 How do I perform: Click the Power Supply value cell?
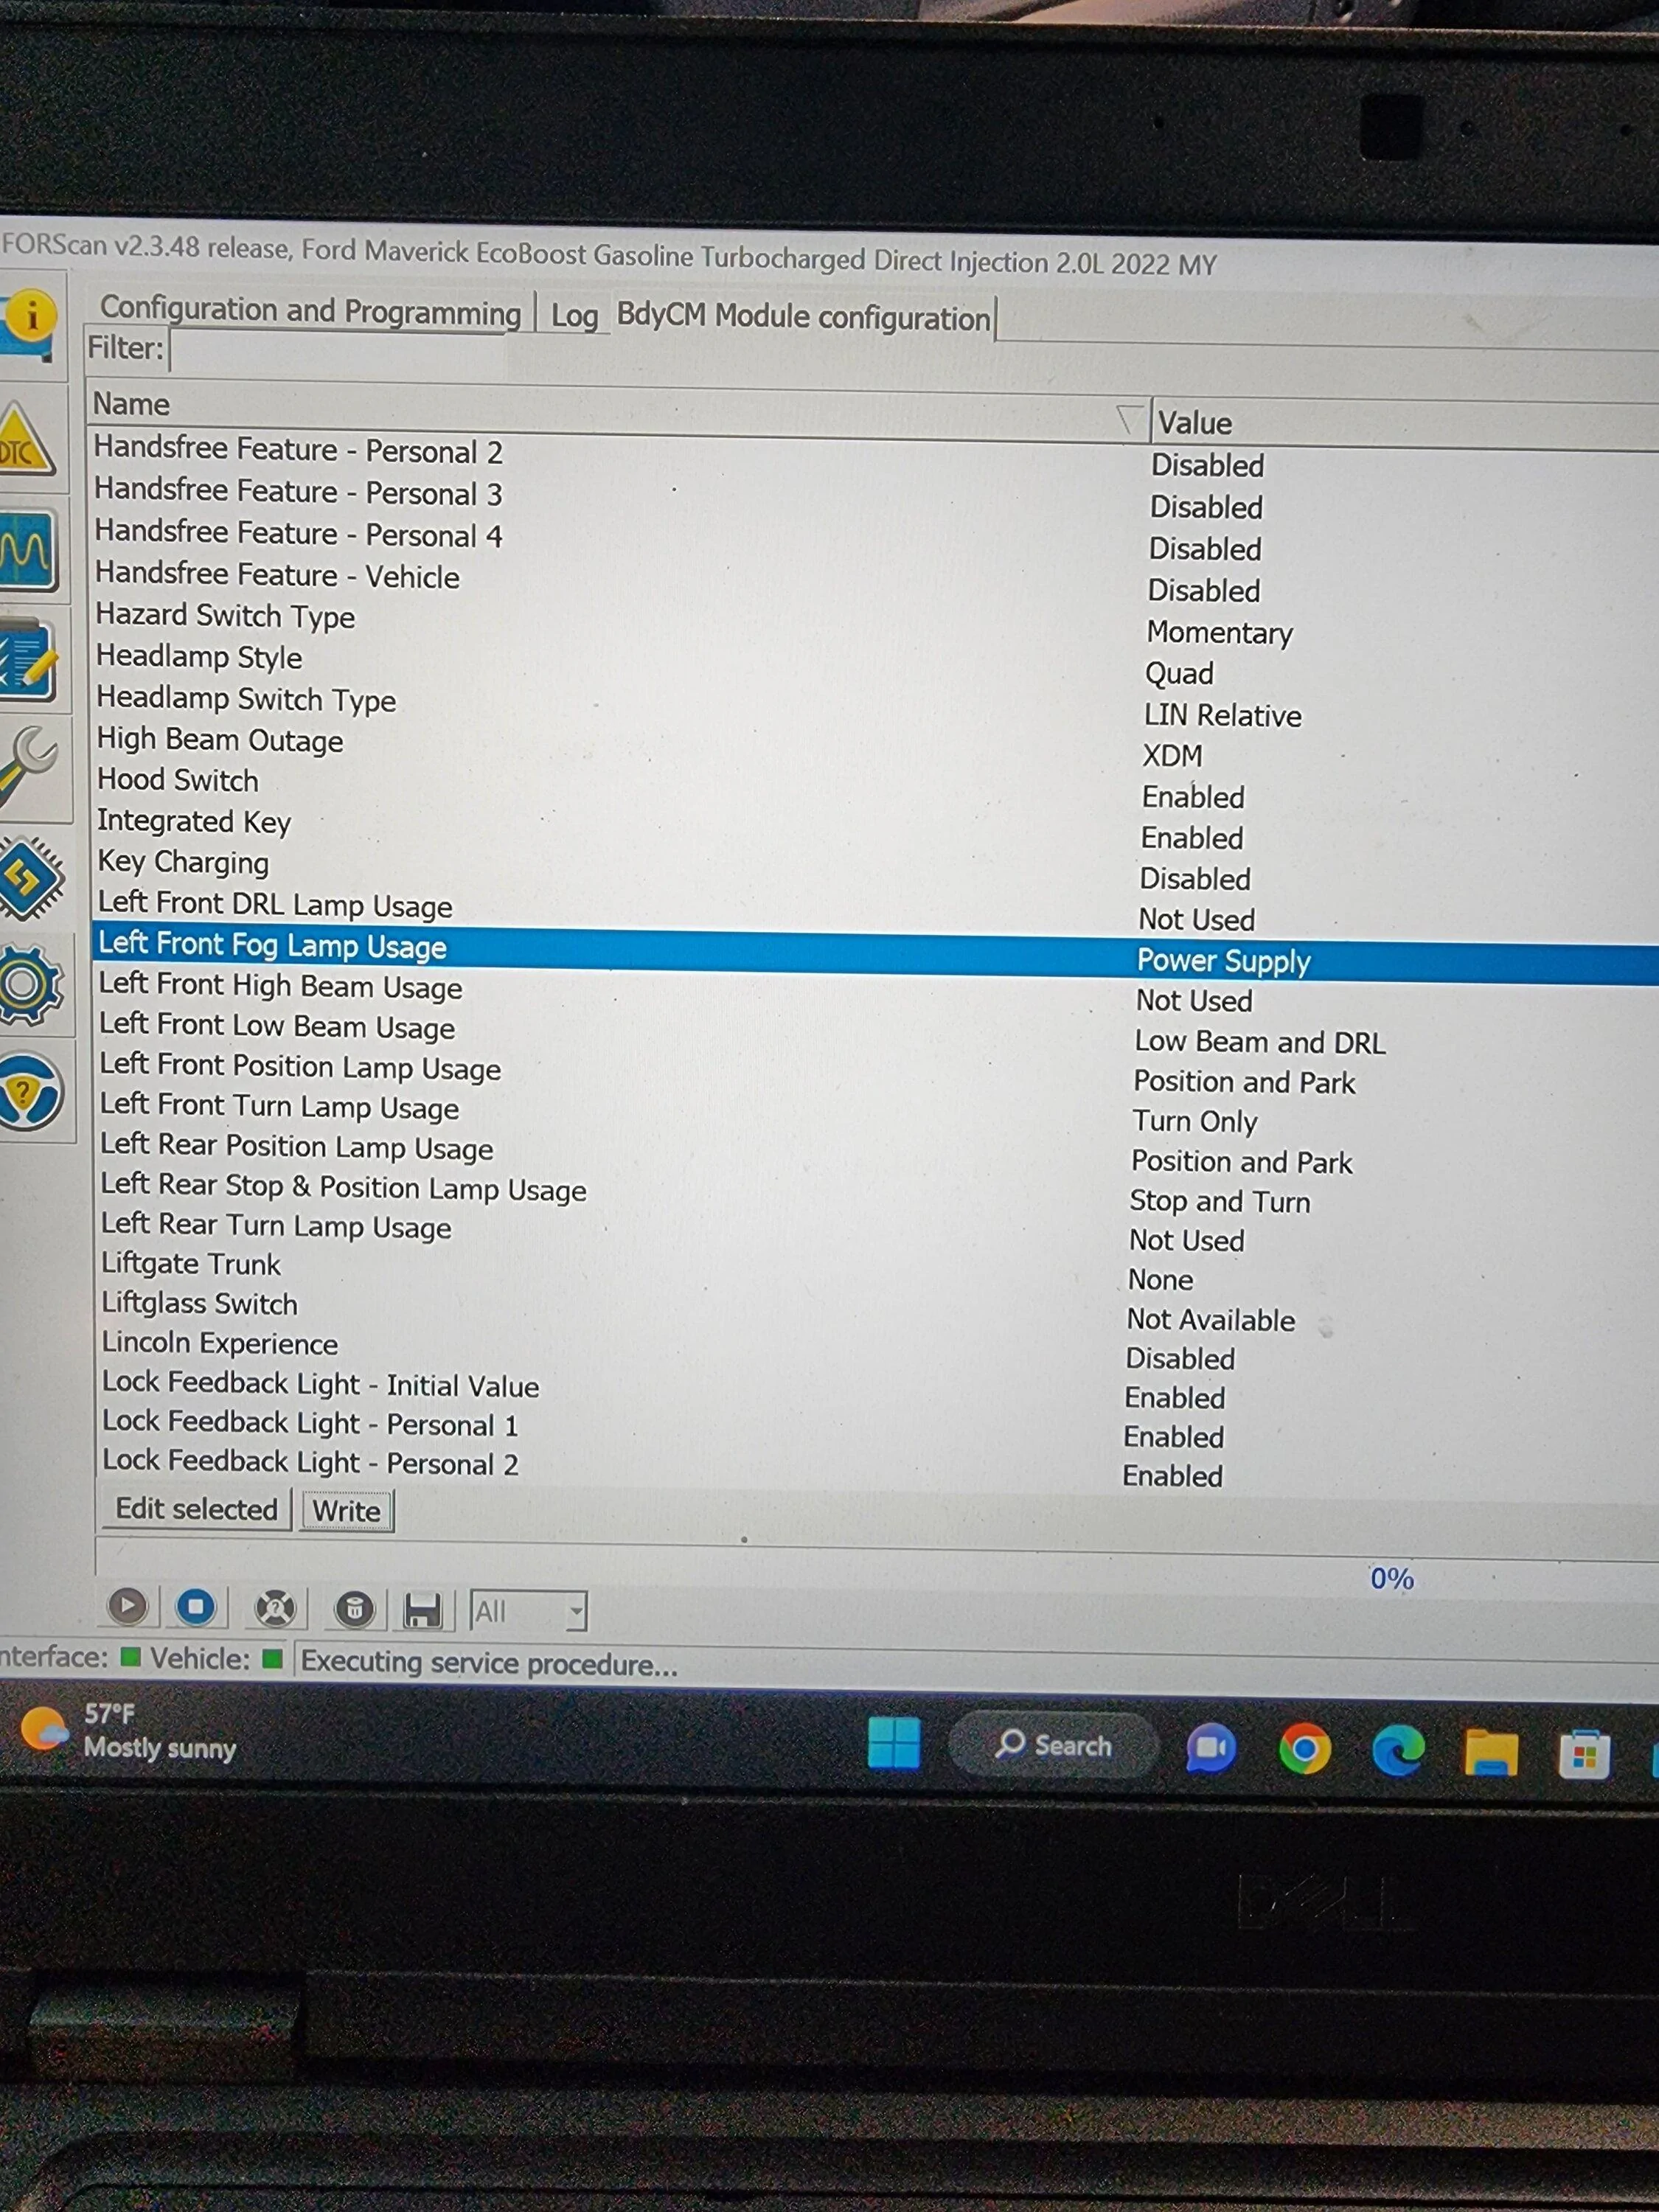pos(1223,961)
